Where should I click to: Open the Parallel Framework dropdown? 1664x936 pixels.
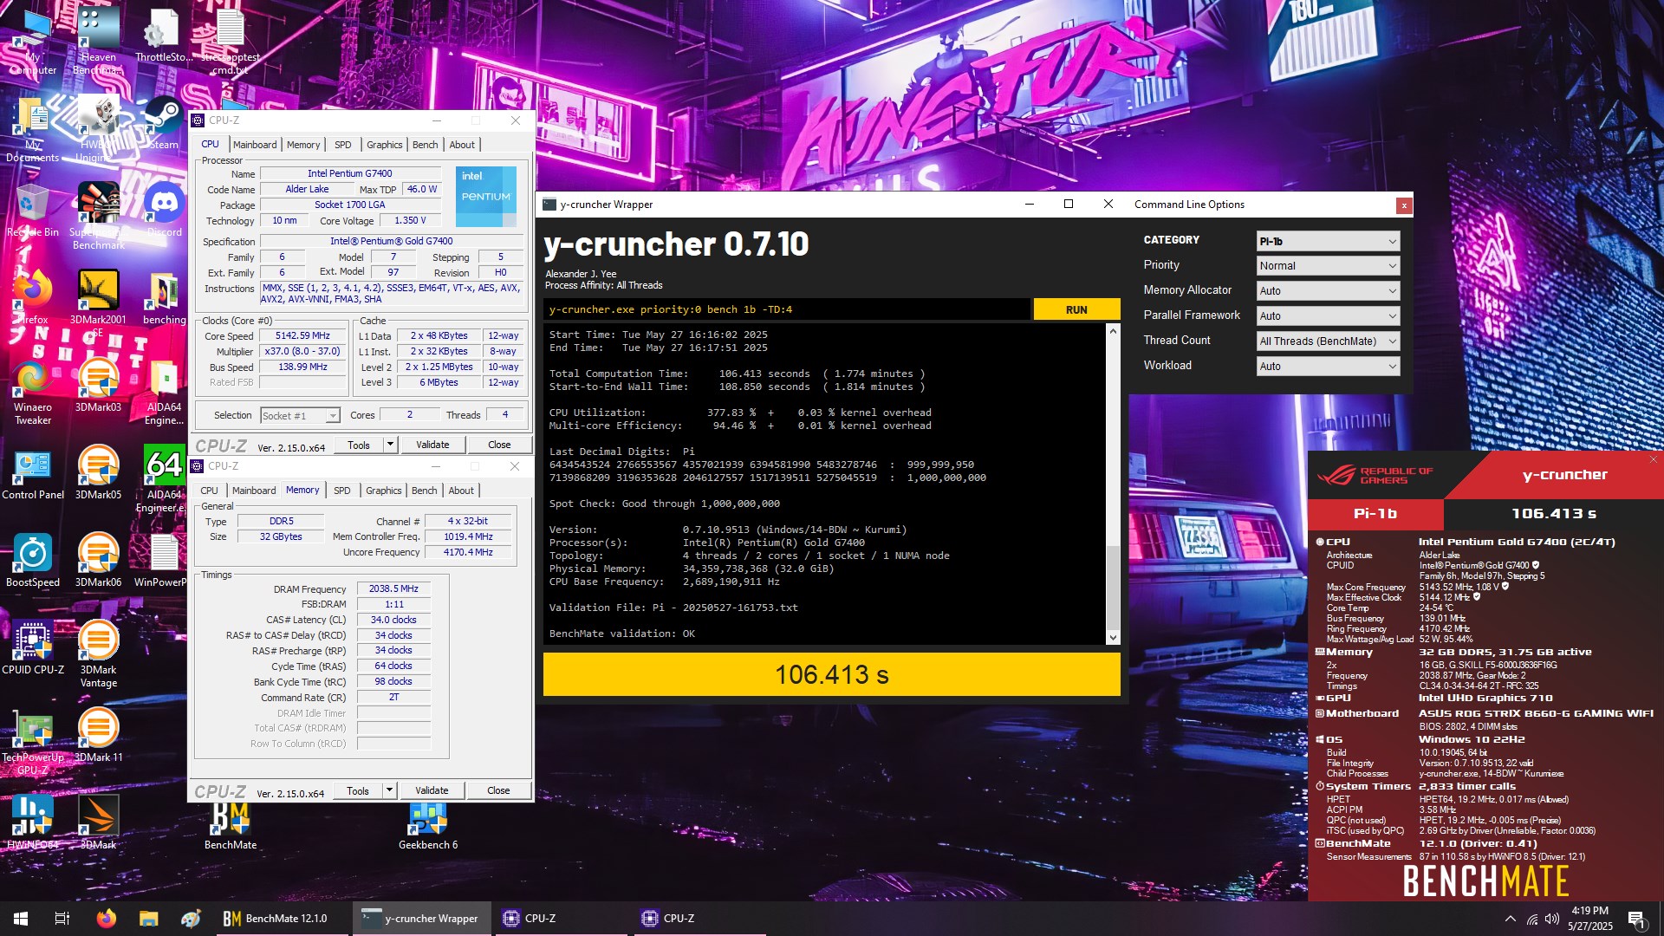tap(1328, 316)
